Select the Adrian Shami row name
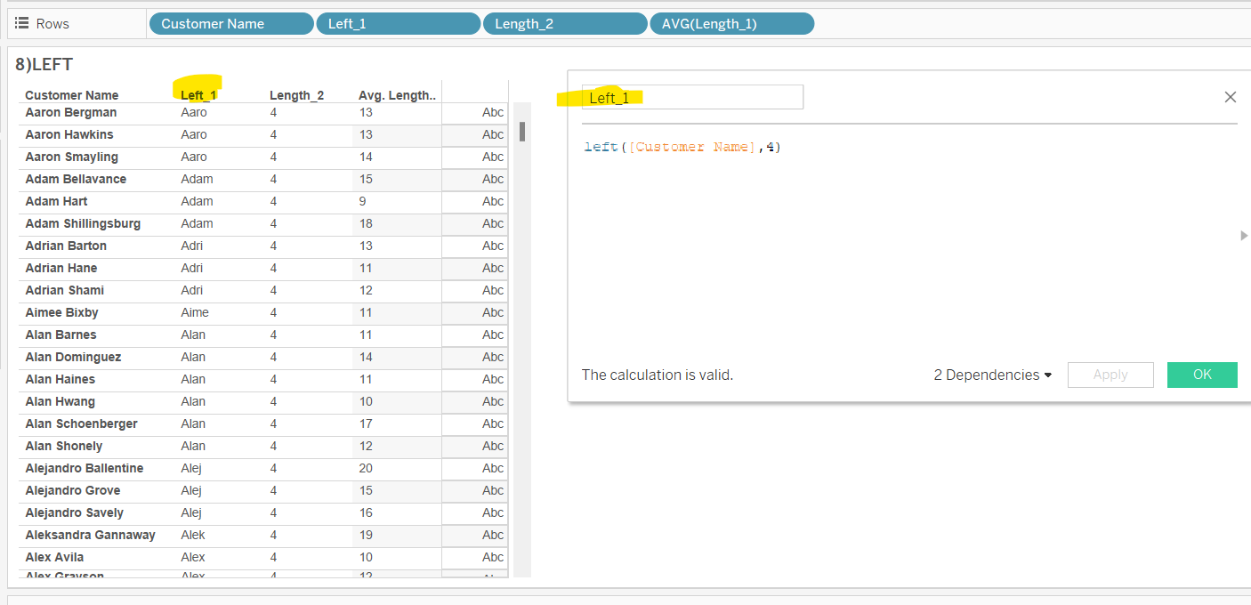The width and height of the screenshot is (1251, 605). coord(64,290)
